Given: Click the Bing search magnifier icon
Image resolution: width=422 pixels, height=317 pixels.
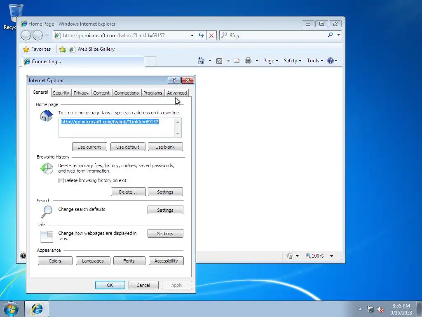Looking at the screenshot, I should pyautogui.click(x=330, y=35).
